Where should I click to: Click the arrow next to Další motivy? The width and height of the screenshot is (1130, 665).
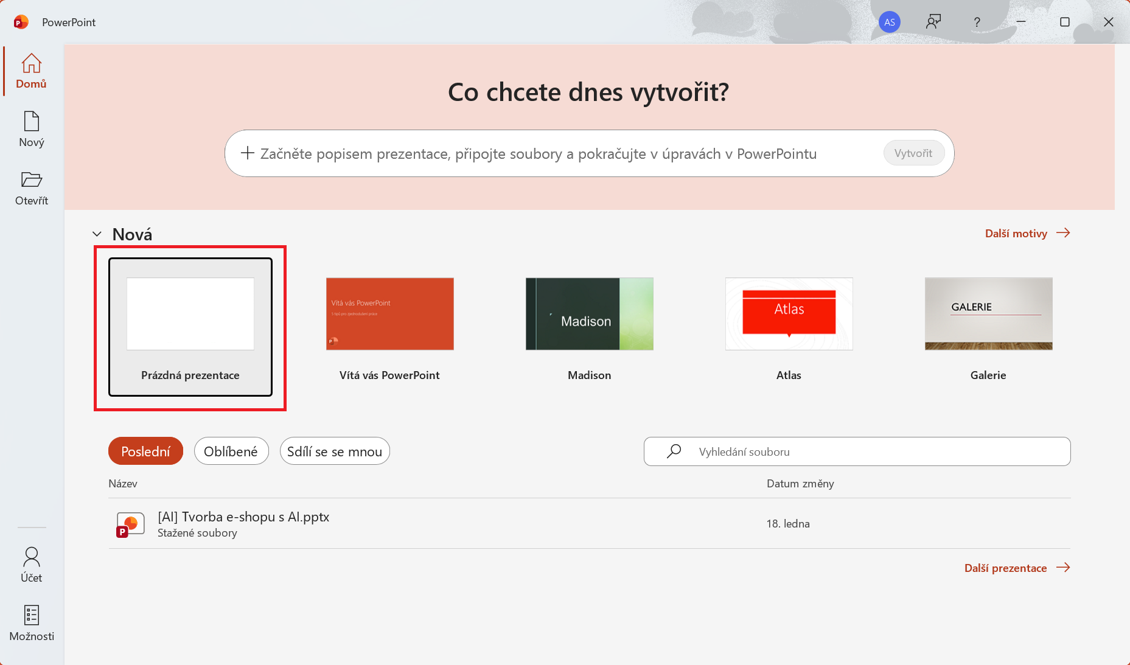1063,233
